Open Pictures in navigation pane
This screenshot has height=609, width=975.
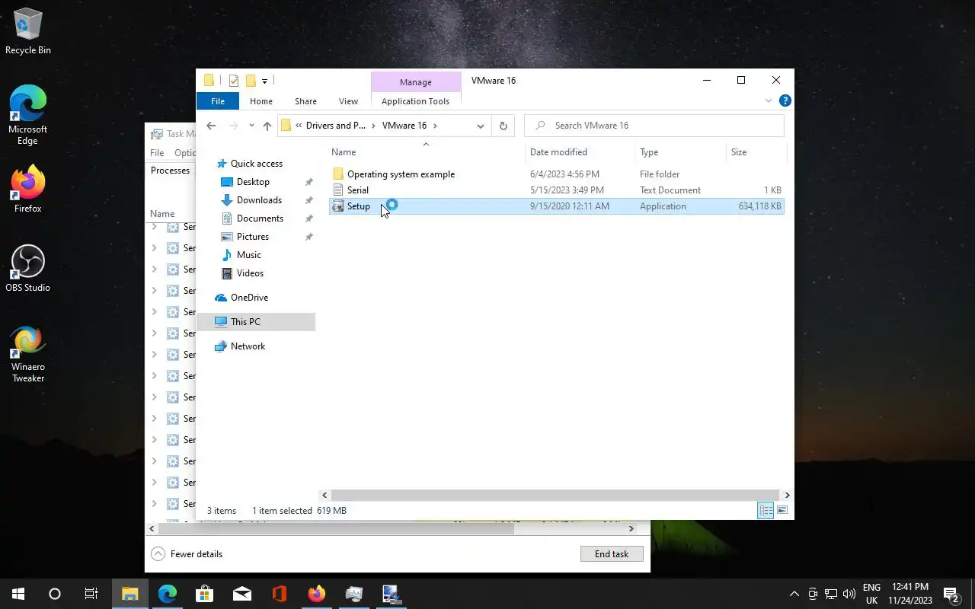pyautogui.click(x=252, y=237)
